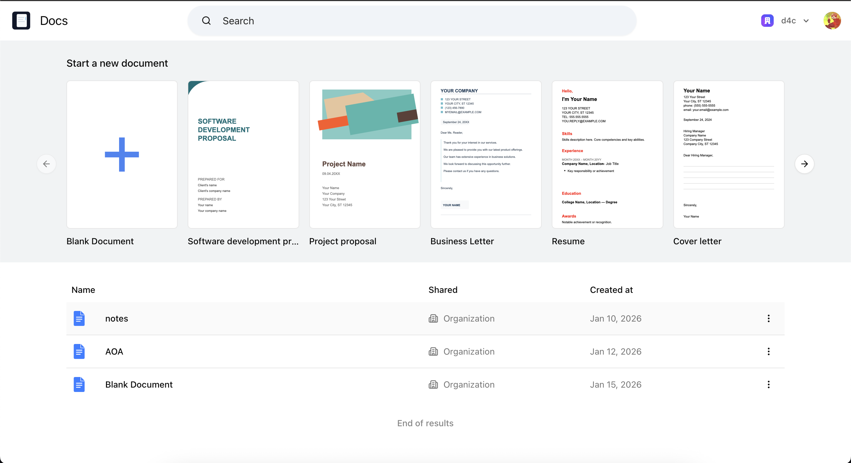Open the user profile avatar
The width and height of the screenshot is (851, 463).
point(832,21)
